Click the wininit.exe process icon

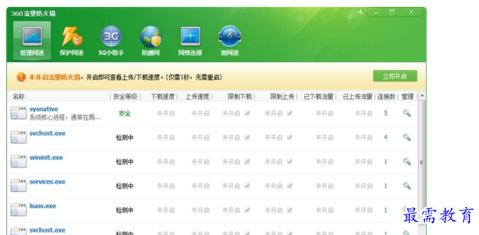pyautogui.click(x=19, y=161)
